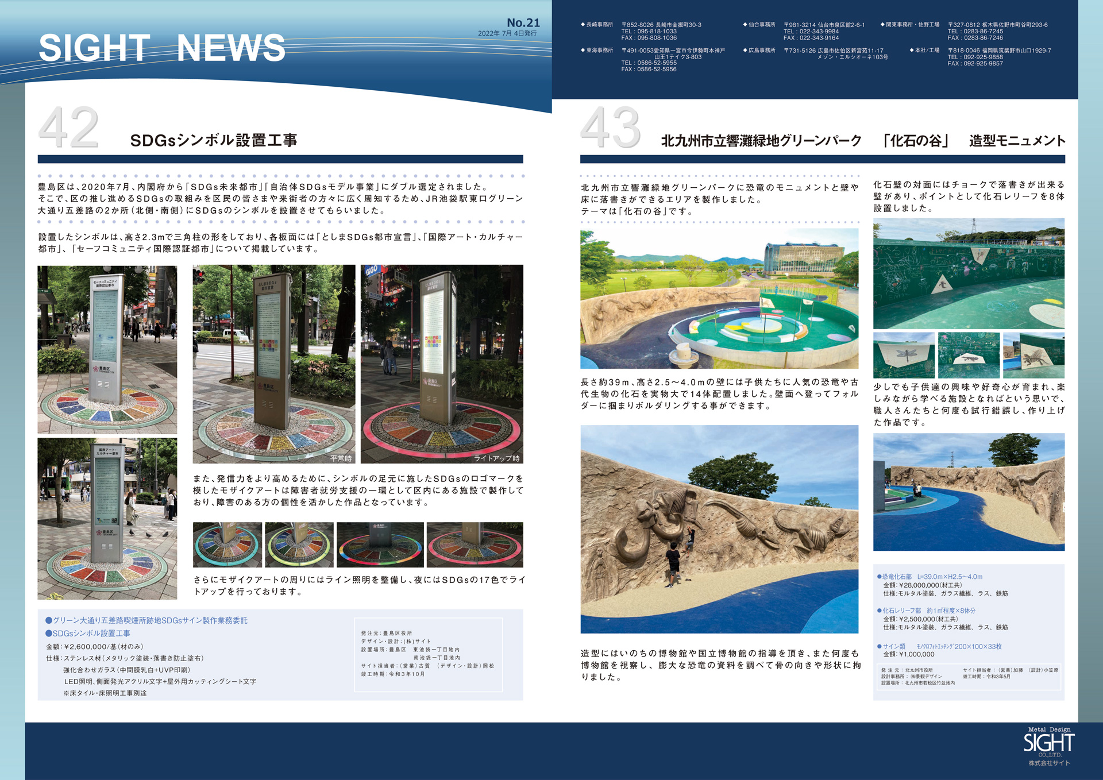Click the large number 43 heading
1103x780 pixels.
click(610, 128)
